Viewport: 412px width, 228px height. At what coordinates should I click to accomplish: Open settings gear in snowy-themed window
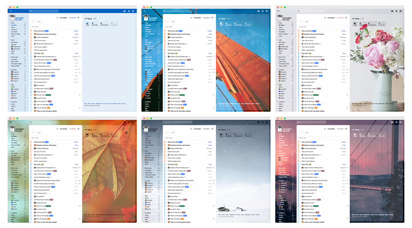tap(266, 122)
